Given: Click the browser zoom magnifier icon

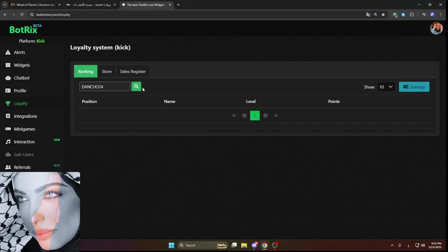Looking at the screenshot, I should point(376,15).
